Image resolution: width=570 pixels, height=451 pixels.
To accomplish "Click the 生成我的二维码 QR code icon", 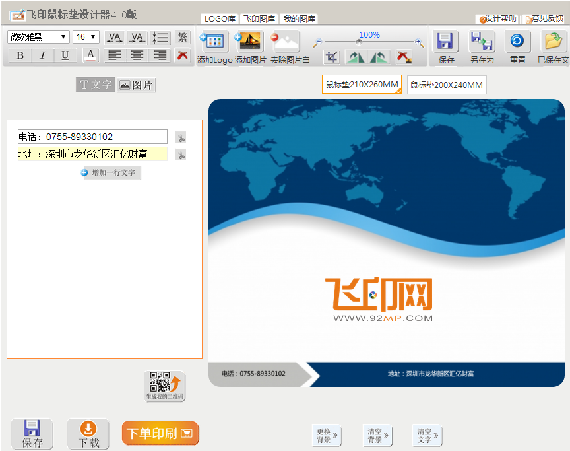I will (x=165, y=386).
